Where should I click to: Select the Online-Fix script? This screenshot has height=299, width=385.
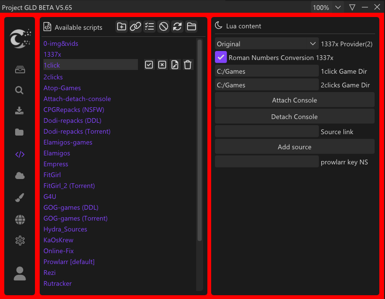tap(59, 251)
